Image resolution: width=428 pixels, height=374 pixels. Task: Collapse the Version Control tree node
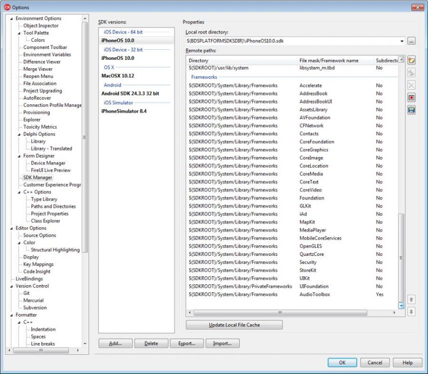[11, 286]
